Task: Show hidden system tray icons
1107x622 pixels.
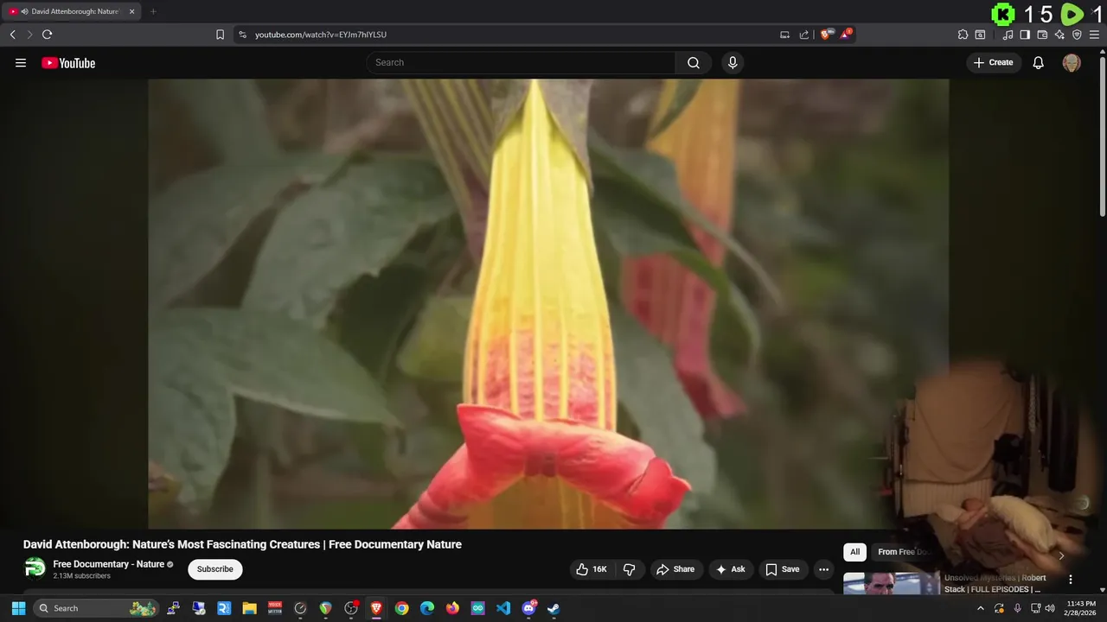Action: coord(980,608)
